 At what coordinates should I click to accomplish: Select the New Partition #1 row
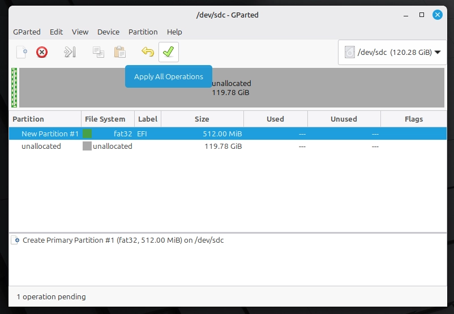228,134
